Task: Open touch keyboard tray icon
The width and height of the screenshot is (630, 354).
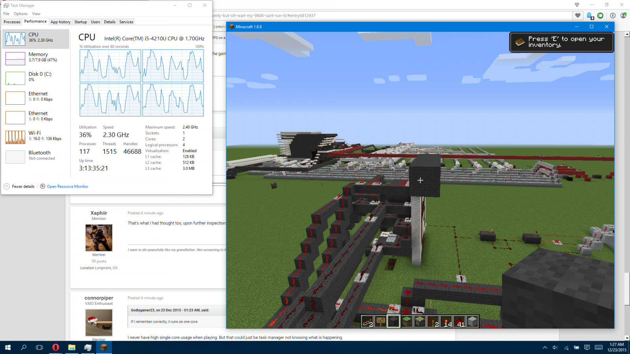Action: pyautogui.click(x=599, y=347)
